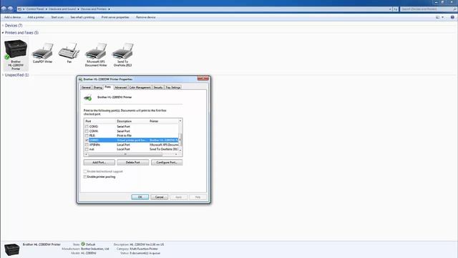Click the change view icon in toolbar
Viewport: 458px width, 258px height.
tap(437, 17)
